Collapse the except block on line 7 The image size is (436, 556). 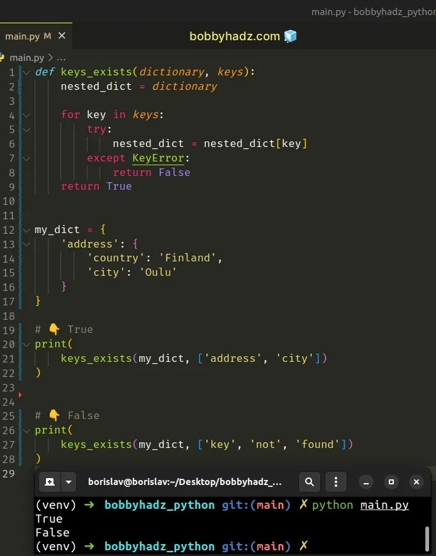point(26,158)
